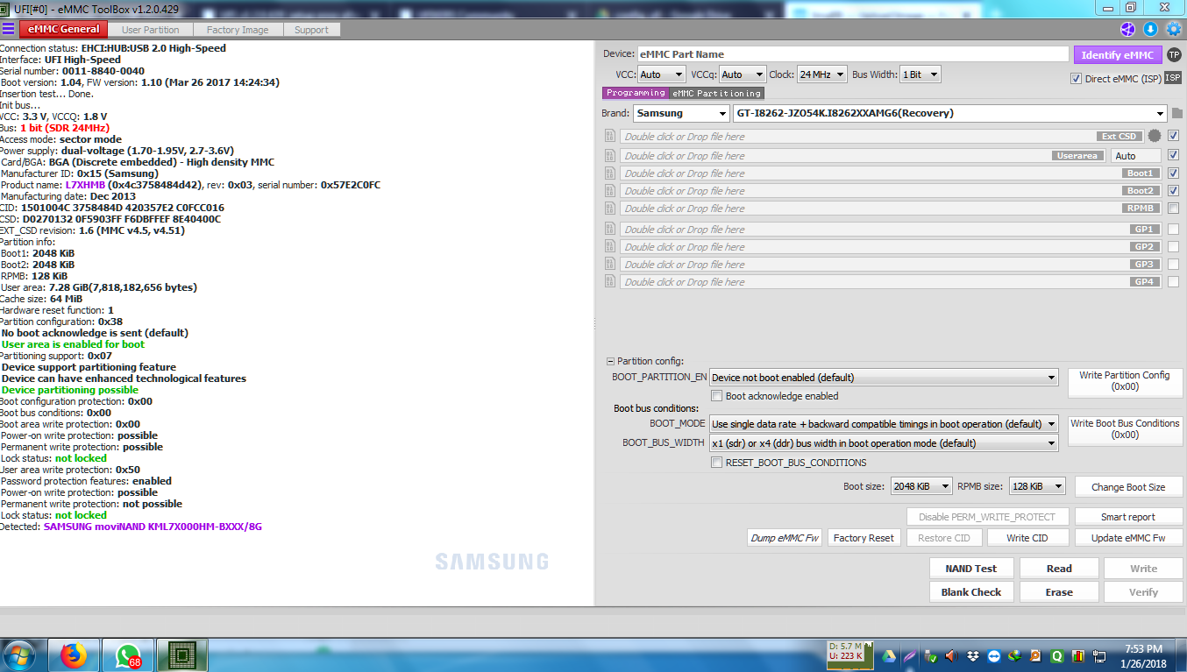Viewport: 1187px width, 672px height.
Task: Select the eMMC Partitioning tab
Action: pyautogui.click(x=717, y=93)
